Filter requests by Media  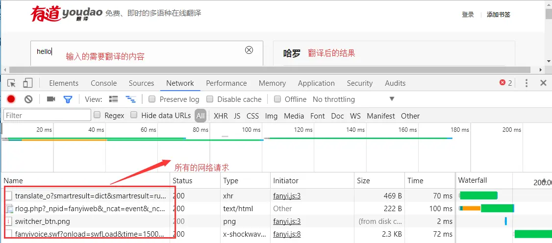pos(294,116)
